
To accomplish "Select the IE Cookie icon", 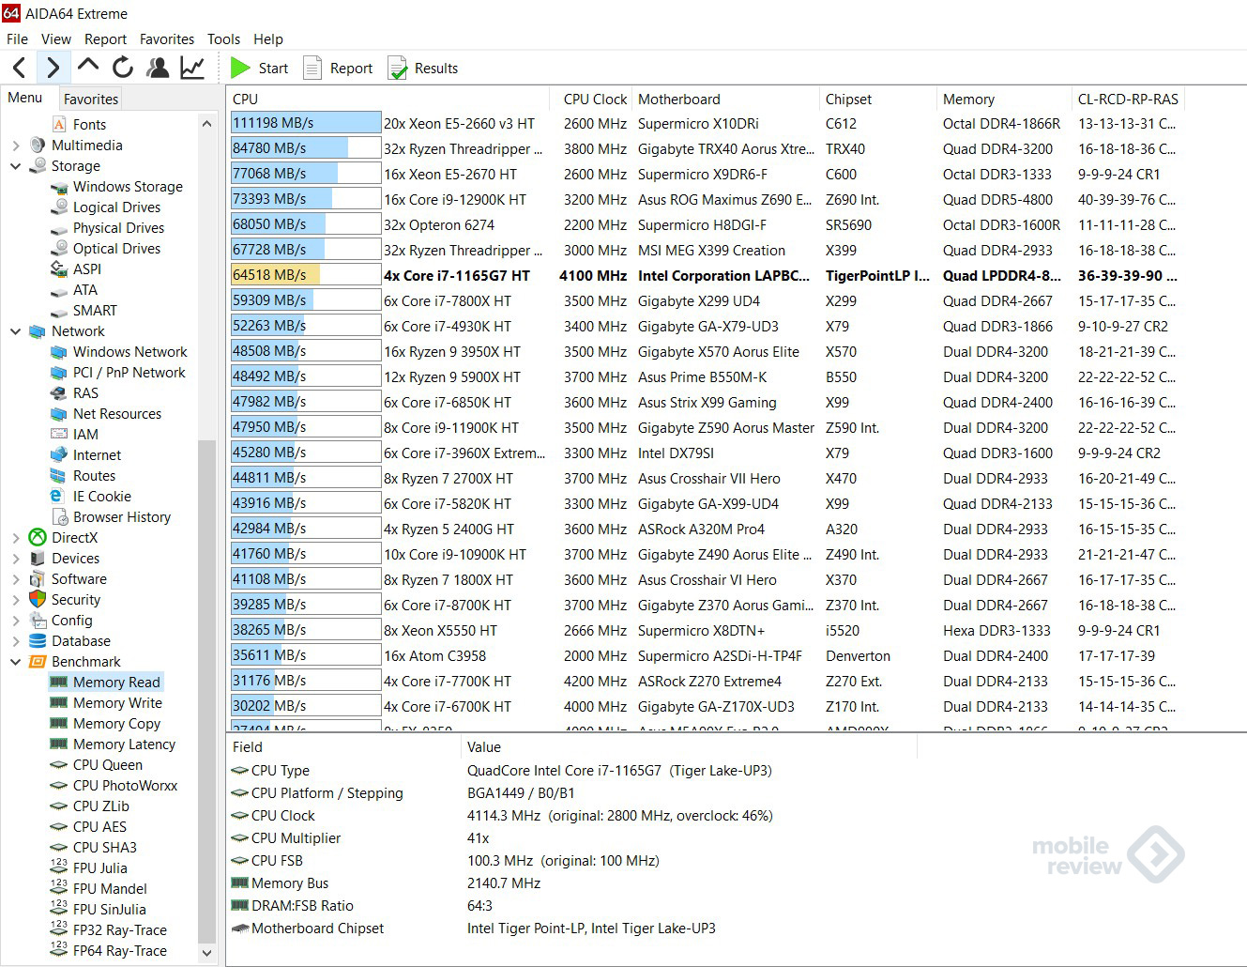I will tap(59, 497).
